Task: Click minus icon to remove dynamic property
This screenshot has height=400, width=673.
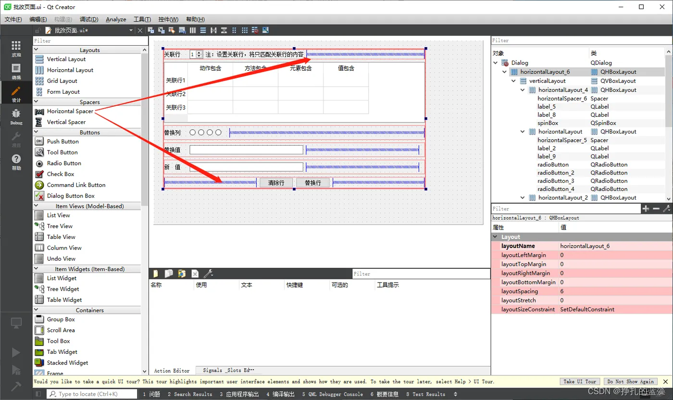Action: pyautogui.click(x=656, y=209)
